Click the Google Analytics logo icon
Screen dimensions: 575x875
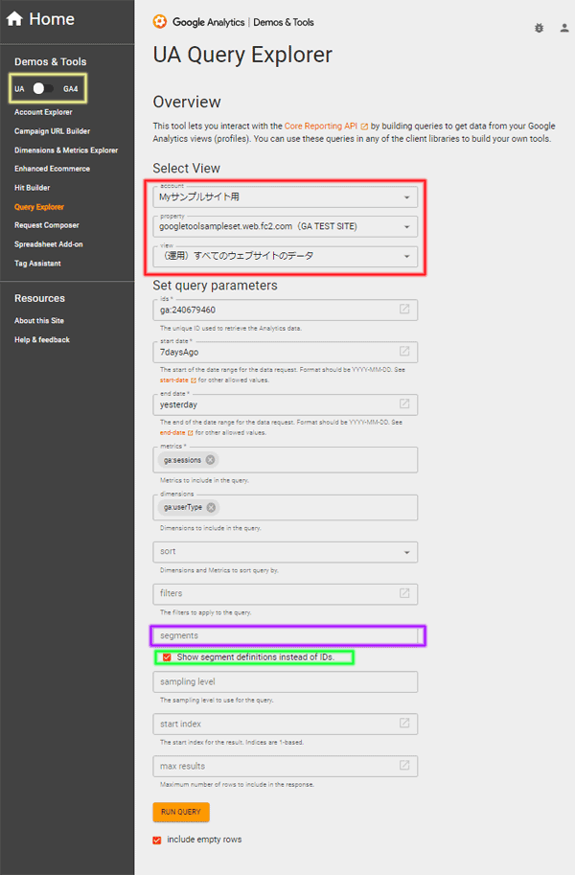(x=160, y=22)
